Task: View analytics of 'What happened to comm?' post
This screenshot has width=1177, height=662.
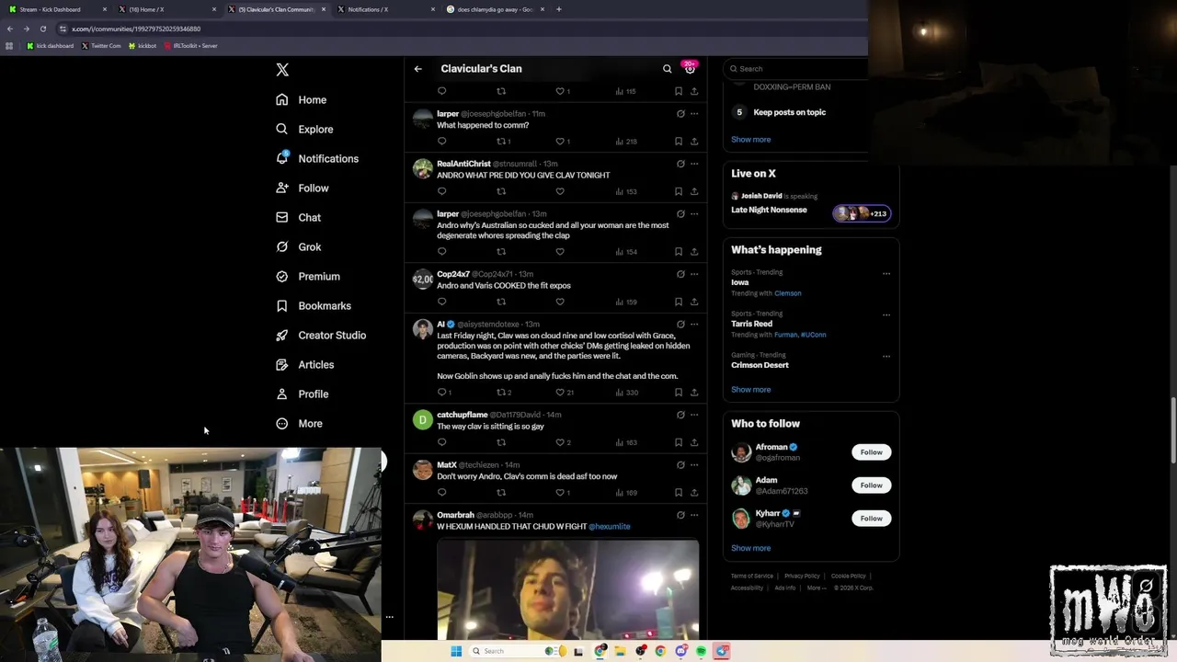Action: pos(625,142)
